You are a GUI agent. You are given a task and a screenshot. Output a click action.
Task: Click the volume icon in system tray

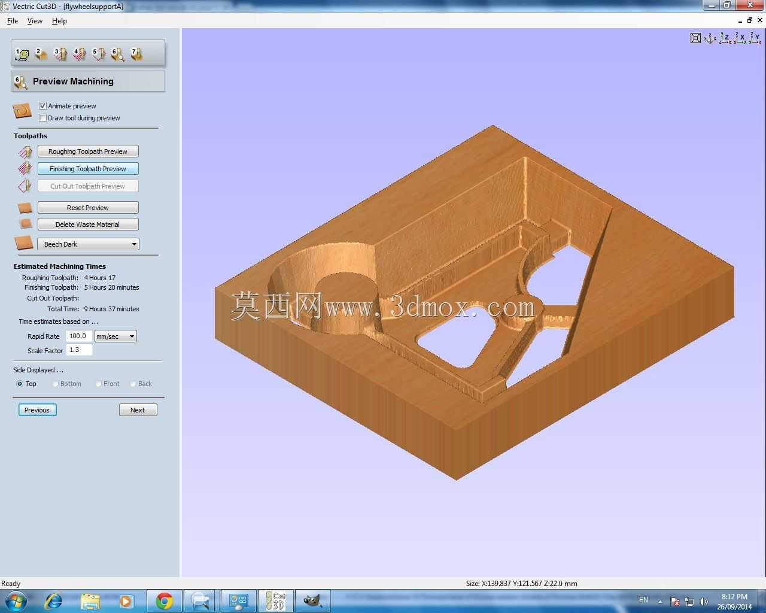click(x=703, y=601)
